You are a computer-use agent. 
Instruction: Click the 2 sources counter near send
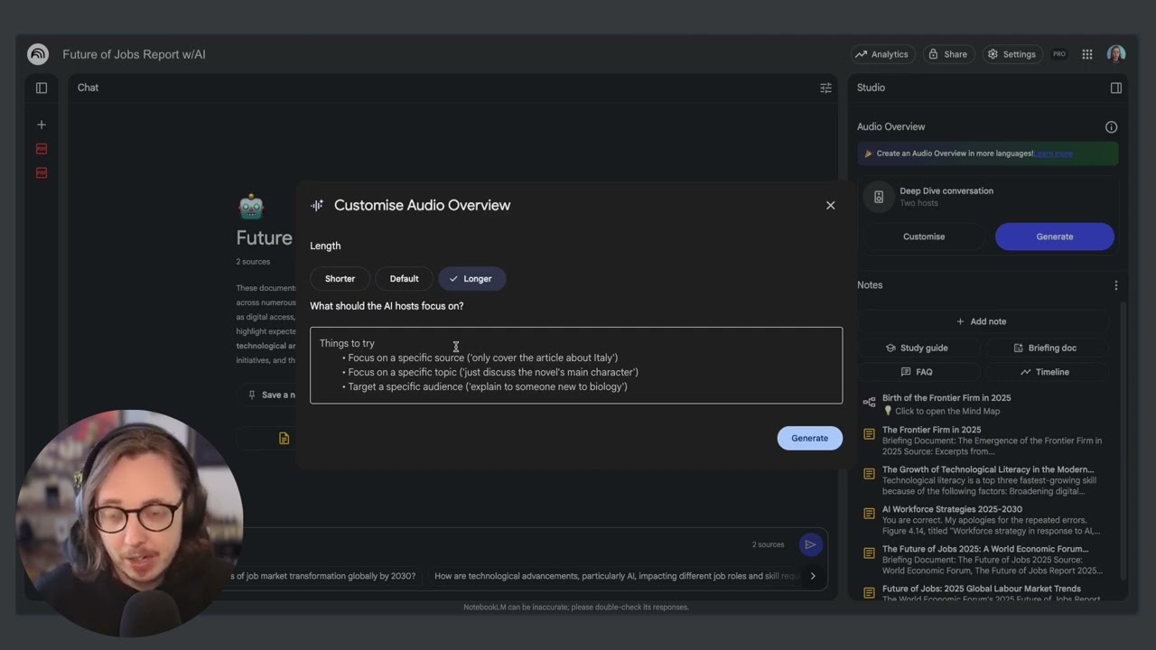tap(768, 544)
